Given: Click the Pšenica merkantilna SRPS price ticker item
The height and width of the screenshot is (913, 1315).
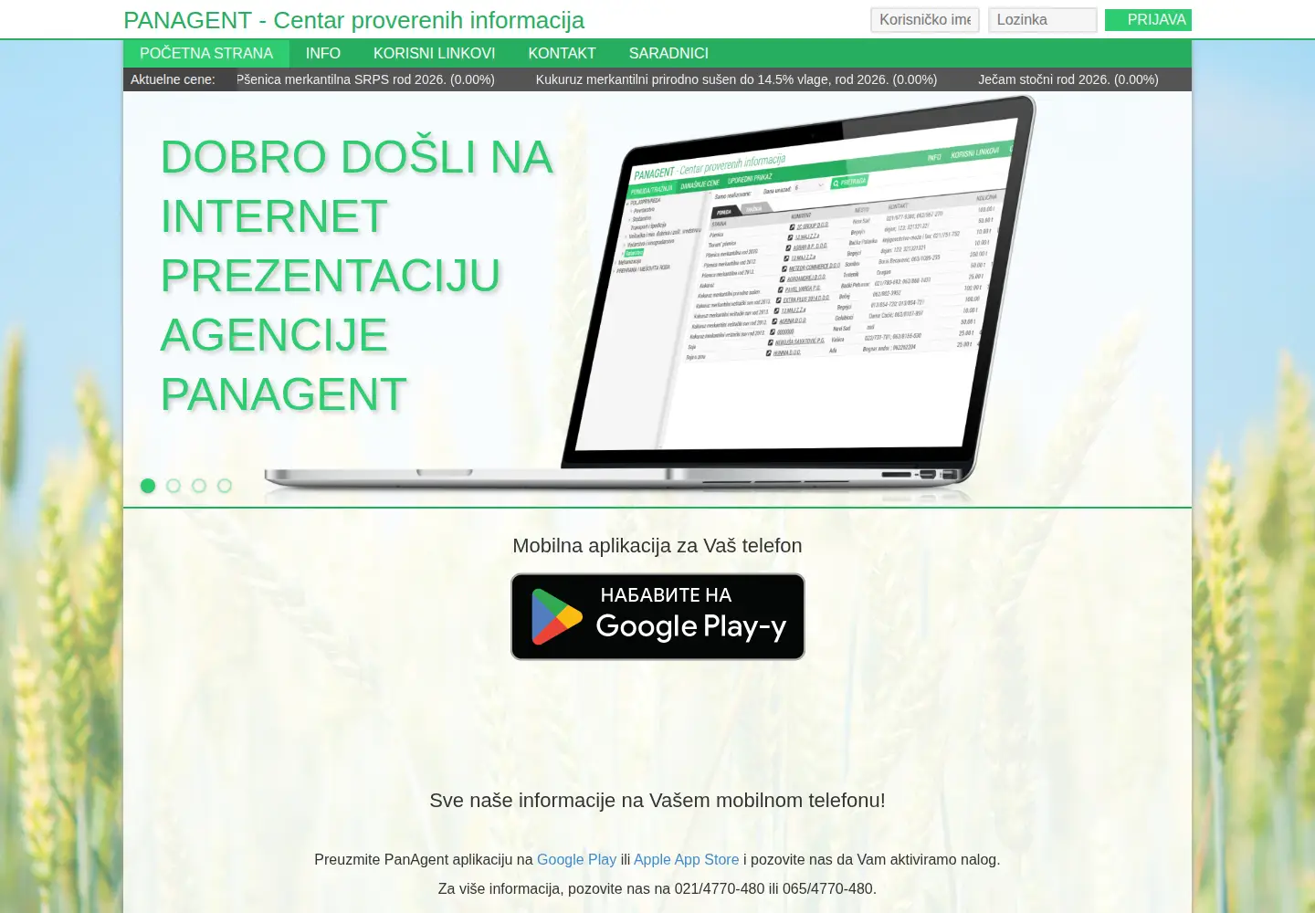Looking at the screenshot, I should click(365, 79).
